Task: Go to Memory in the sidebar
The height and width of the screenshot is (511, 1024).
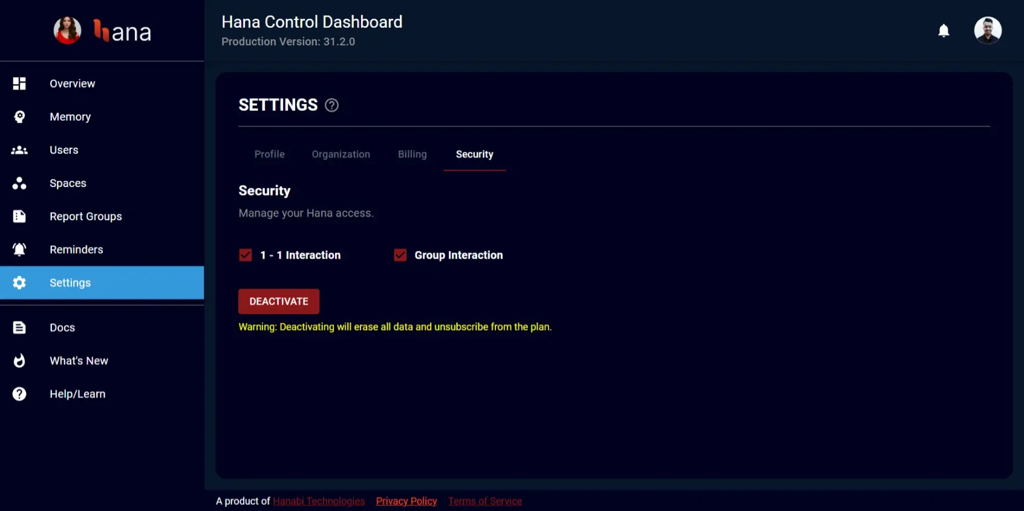Action: [102, 117]
